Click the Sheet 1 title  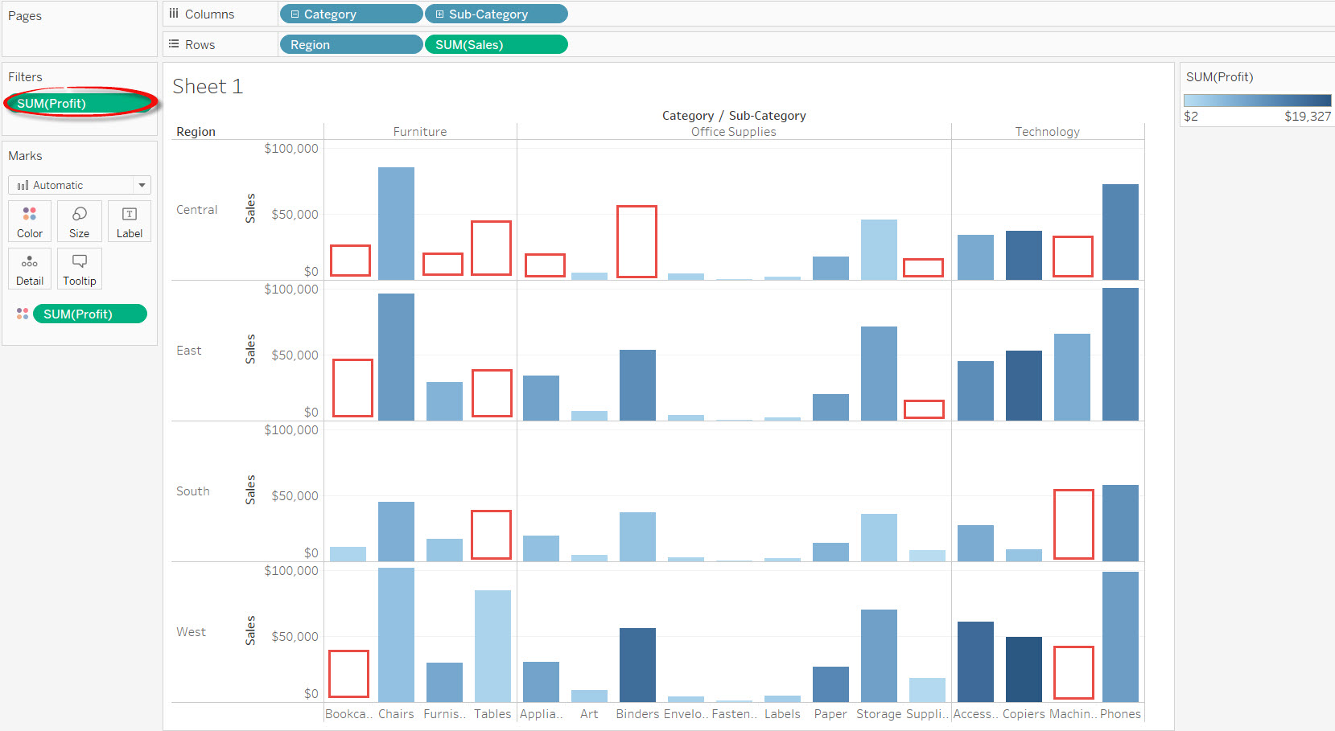tap(208, 86)
